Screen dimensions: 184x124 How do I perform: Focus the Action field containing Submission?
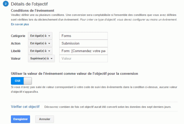pos(84,43)
